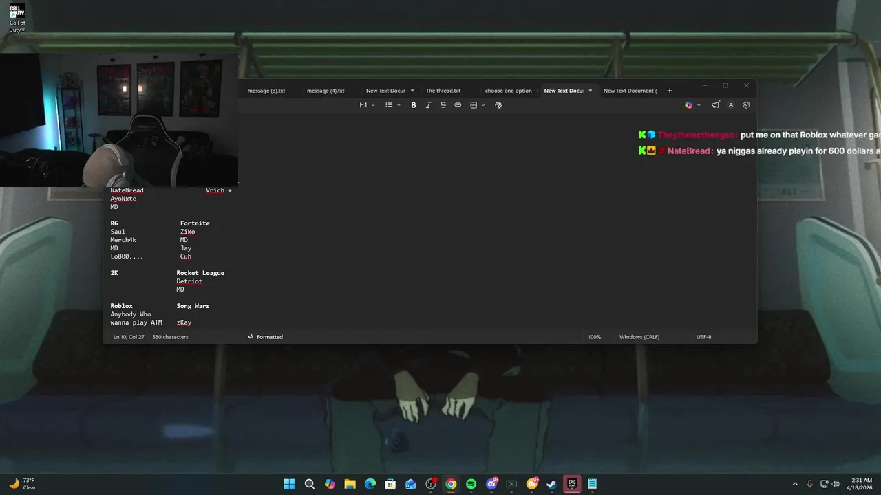The height and width of the screenshot is (495, 881).
Task: Open the zoom level 100% in status bar
Action: (x=594, y=337)
